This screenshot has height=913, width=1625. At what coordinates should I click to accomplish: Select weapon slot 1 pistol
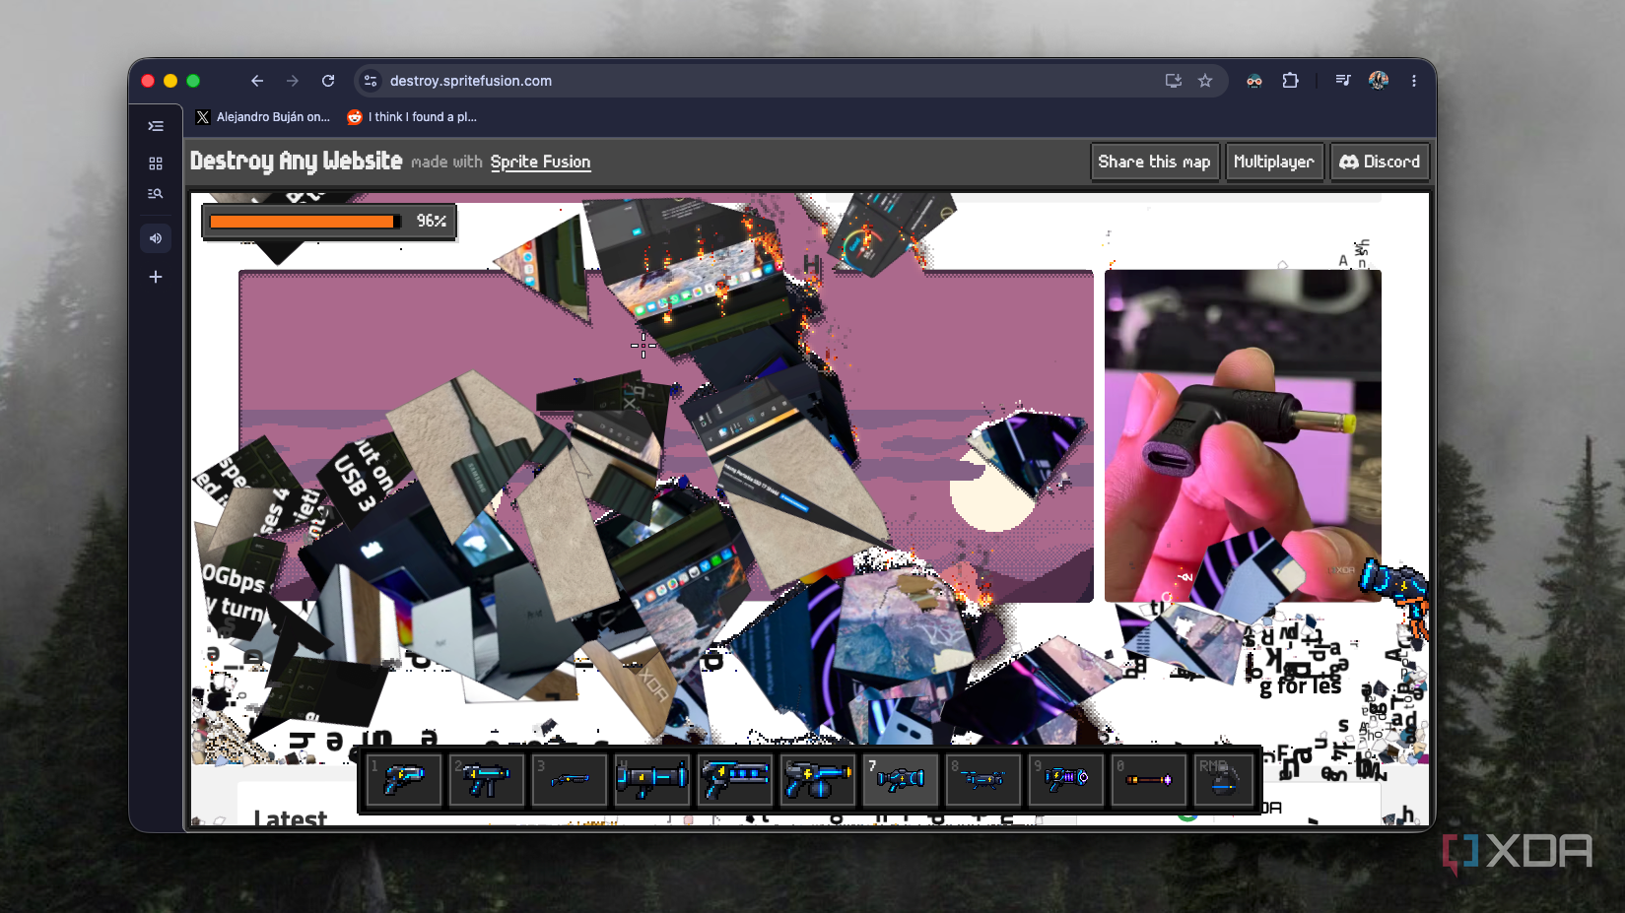click(x=404, y=779)
